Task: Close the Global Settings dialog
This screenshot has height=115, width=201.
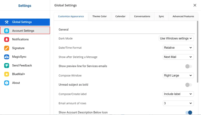Action: point(195,5)
